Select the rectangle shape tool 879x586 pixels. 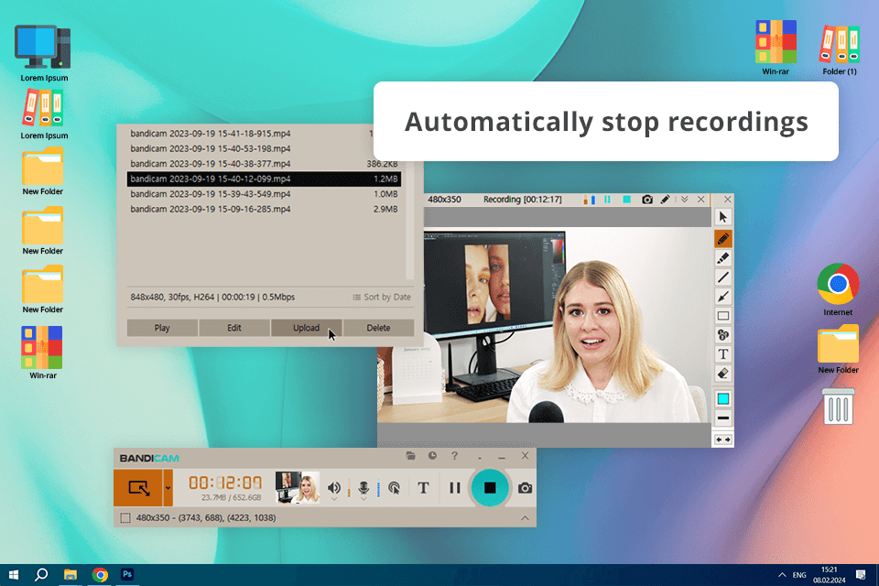(722, 316)
